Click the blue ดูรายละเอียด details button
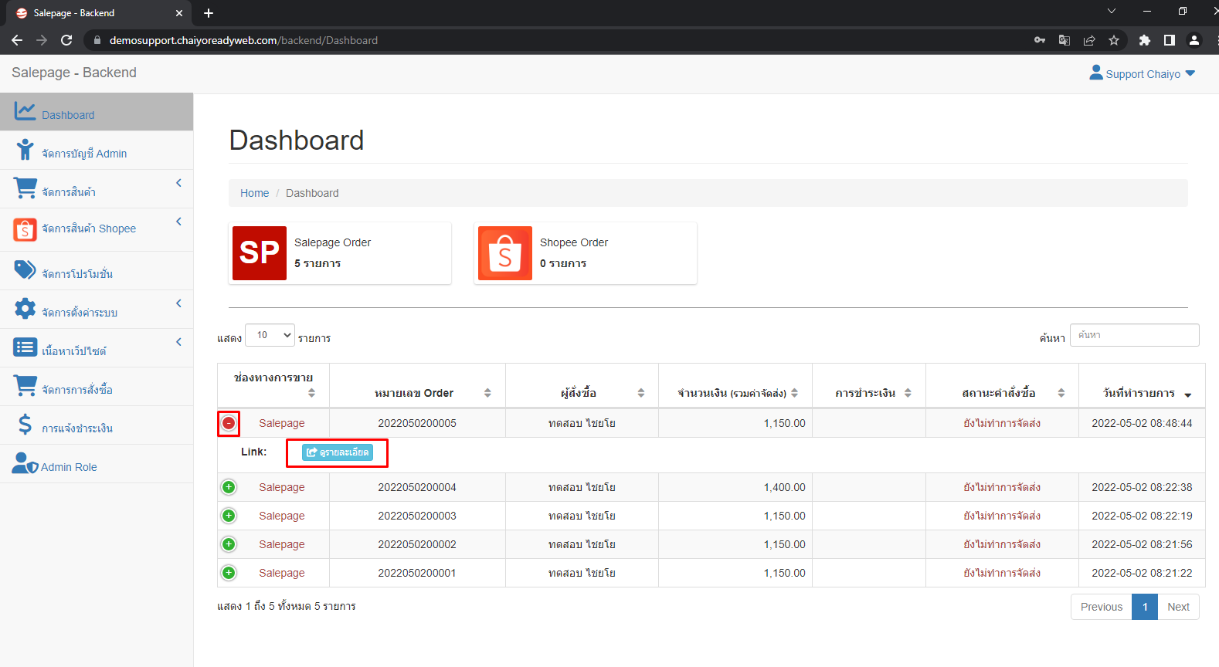The width and height of the screenshot is (1219, 667). click(338, 452)
